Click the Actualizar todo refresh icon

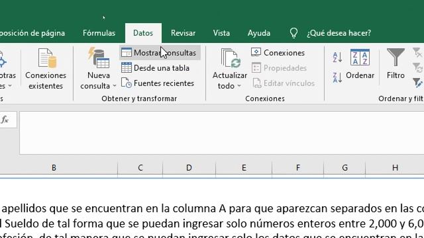click(231, 58)
